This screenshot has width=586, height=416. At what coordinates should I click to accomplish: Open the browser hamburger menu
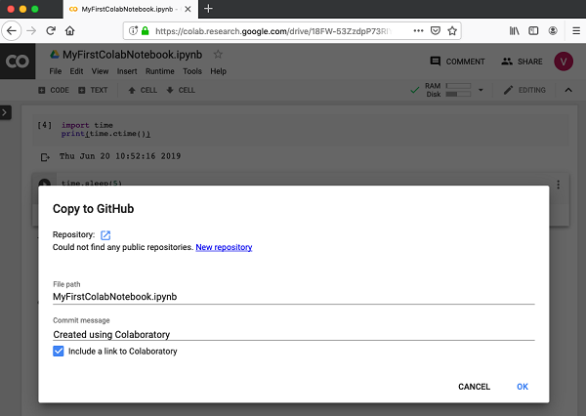[575, 30]
